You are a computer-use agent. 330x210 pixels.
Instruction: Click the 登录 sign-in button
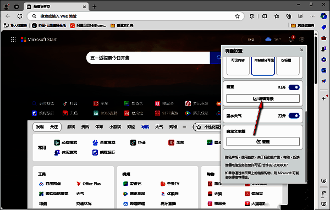[x=251, y=40]
